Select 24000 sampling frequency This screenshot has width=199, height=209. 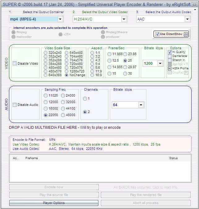[63, 96]
